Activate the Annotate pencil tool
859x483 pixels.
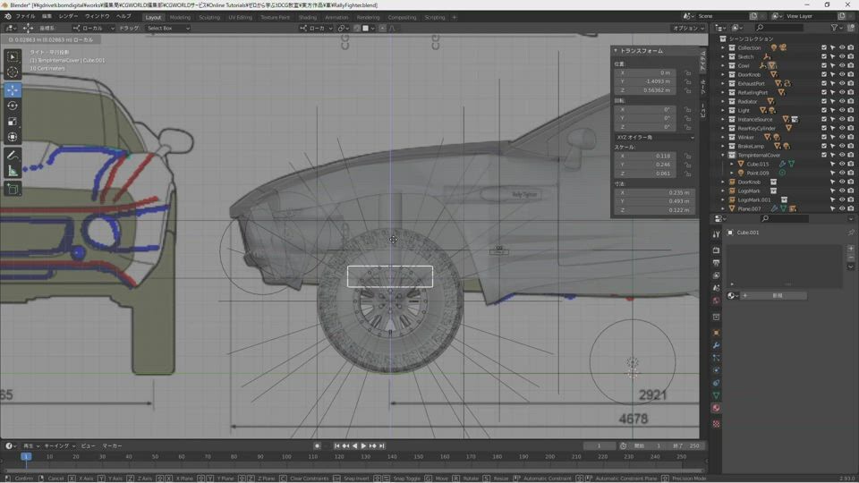coord(13,156)
